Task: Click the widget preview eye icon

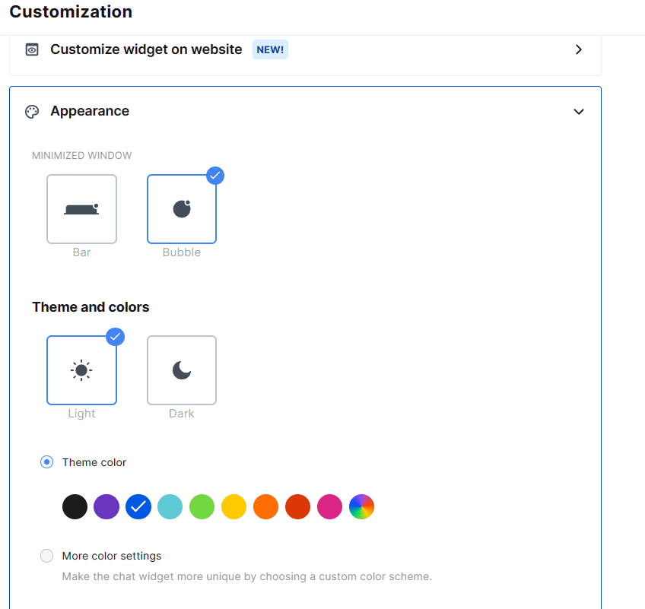Action: [32, 49]
